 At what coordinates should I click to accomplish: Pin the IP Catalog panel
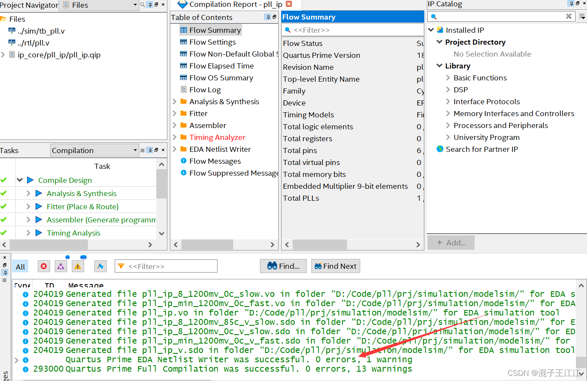pyautogui.click(x=571, y=3)
